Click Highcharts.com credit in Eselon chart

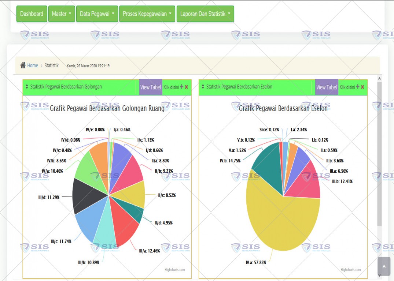click(350, 270)
